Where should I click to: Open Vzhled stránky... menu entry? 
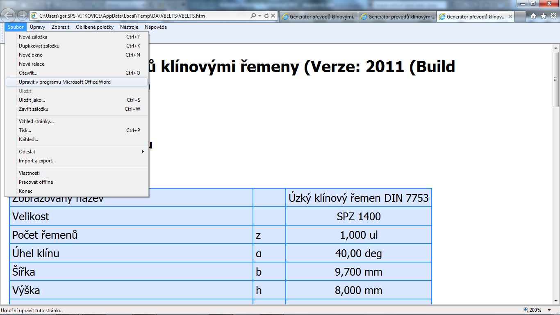(77, 121)
